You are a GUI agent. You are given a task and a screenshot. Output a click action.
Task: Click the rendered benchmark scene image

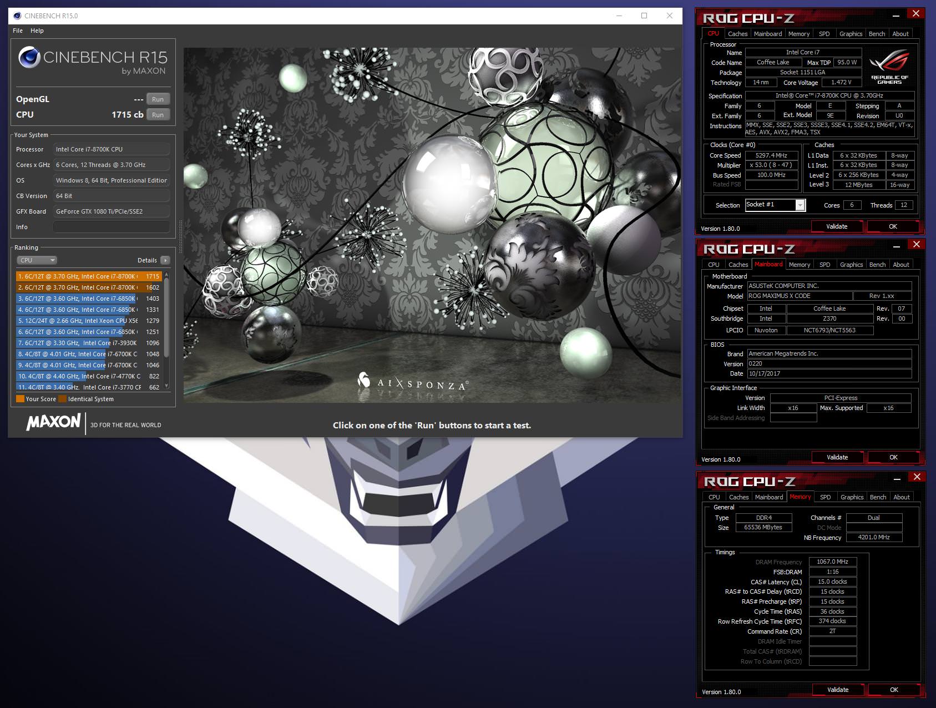(x=432, y=225)
